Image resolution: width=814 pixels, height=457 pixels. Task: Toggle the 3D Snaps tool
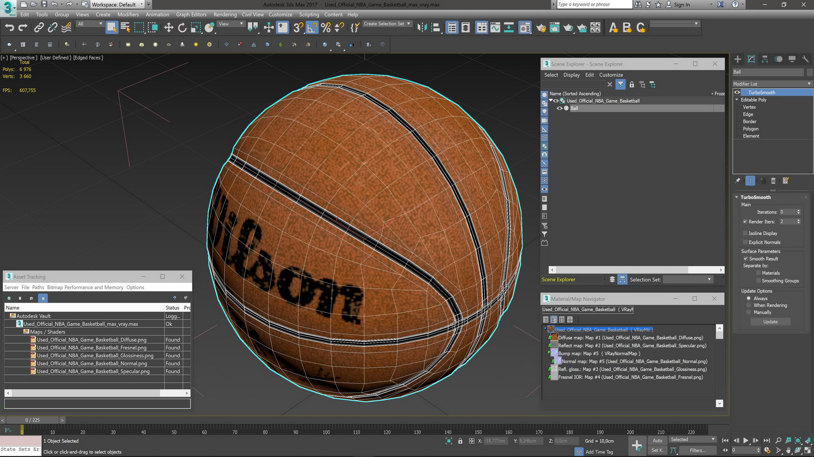pyautogui.click(x=298, y=28)
